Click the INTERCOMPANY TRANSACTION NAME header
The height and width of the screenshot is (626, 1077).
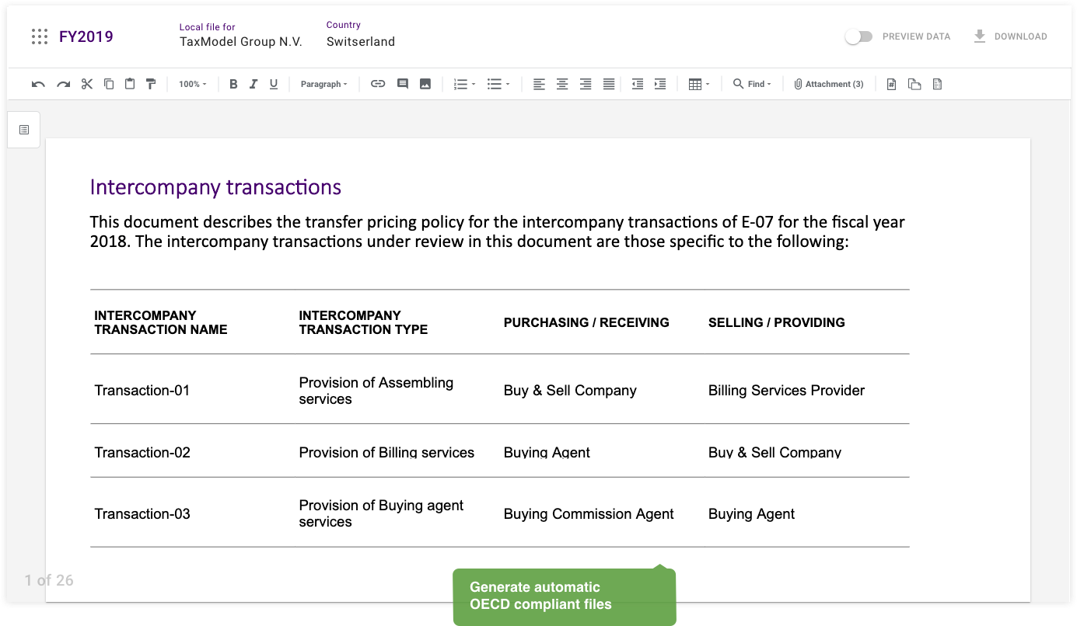(161, 322)
